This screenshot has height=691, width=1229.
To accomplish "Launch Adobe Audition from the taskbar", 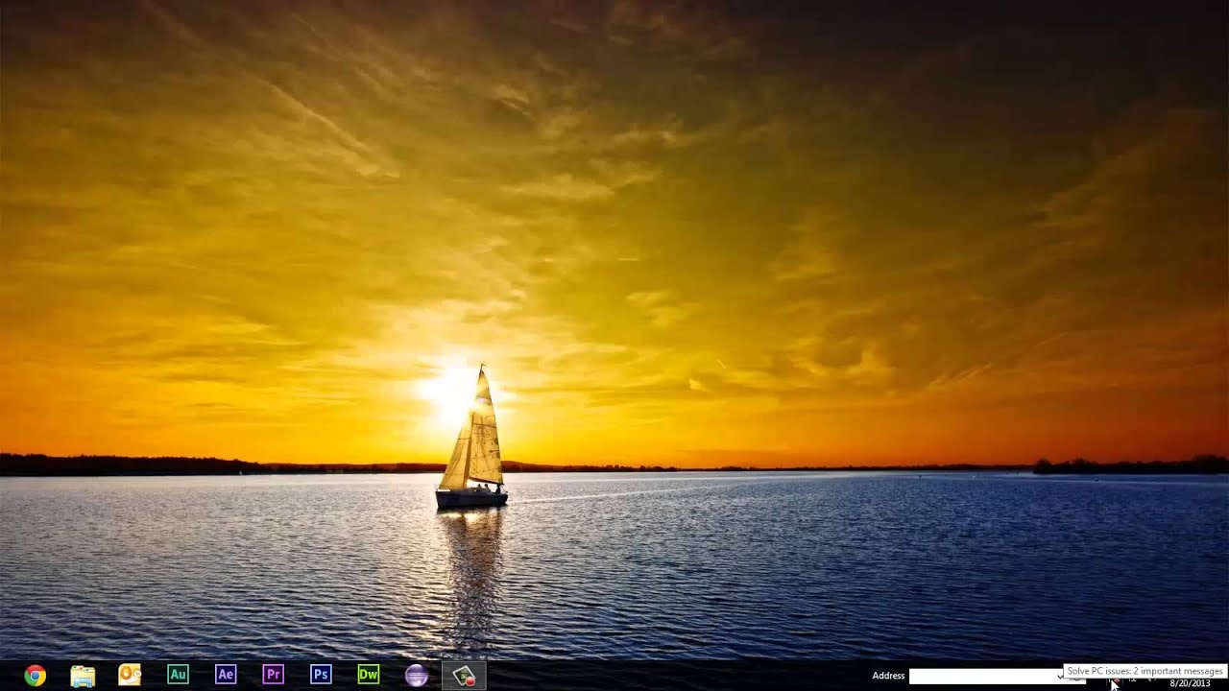I will [x=178, y=675].
